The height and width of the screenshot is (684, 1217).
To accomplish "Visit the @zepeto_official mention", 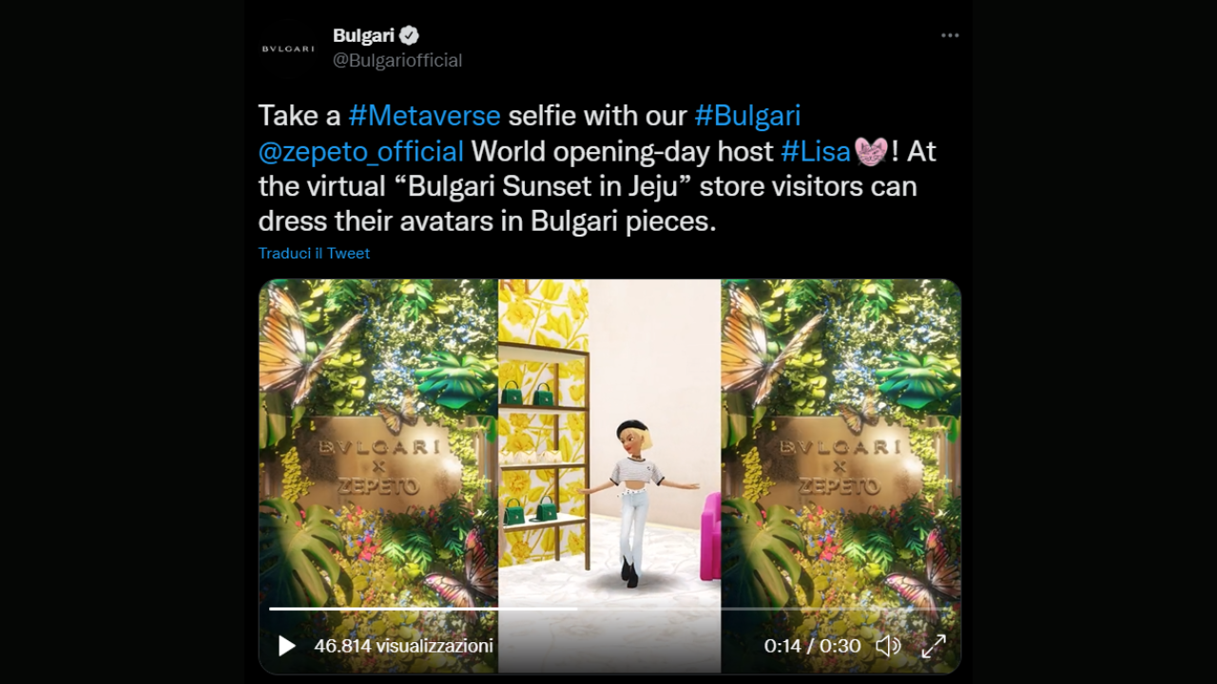I will (x=361, y=151).
